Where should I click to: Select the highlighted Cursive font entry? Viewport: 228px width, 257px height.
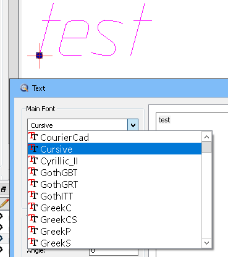pyautogui.click(x=114, y=149)
